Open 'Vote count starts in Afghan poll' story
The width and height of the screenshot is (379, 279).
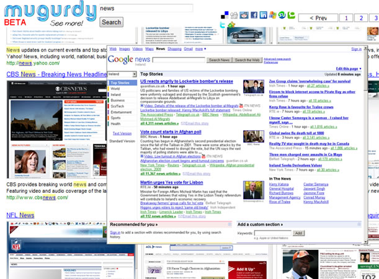pos(171,132)
